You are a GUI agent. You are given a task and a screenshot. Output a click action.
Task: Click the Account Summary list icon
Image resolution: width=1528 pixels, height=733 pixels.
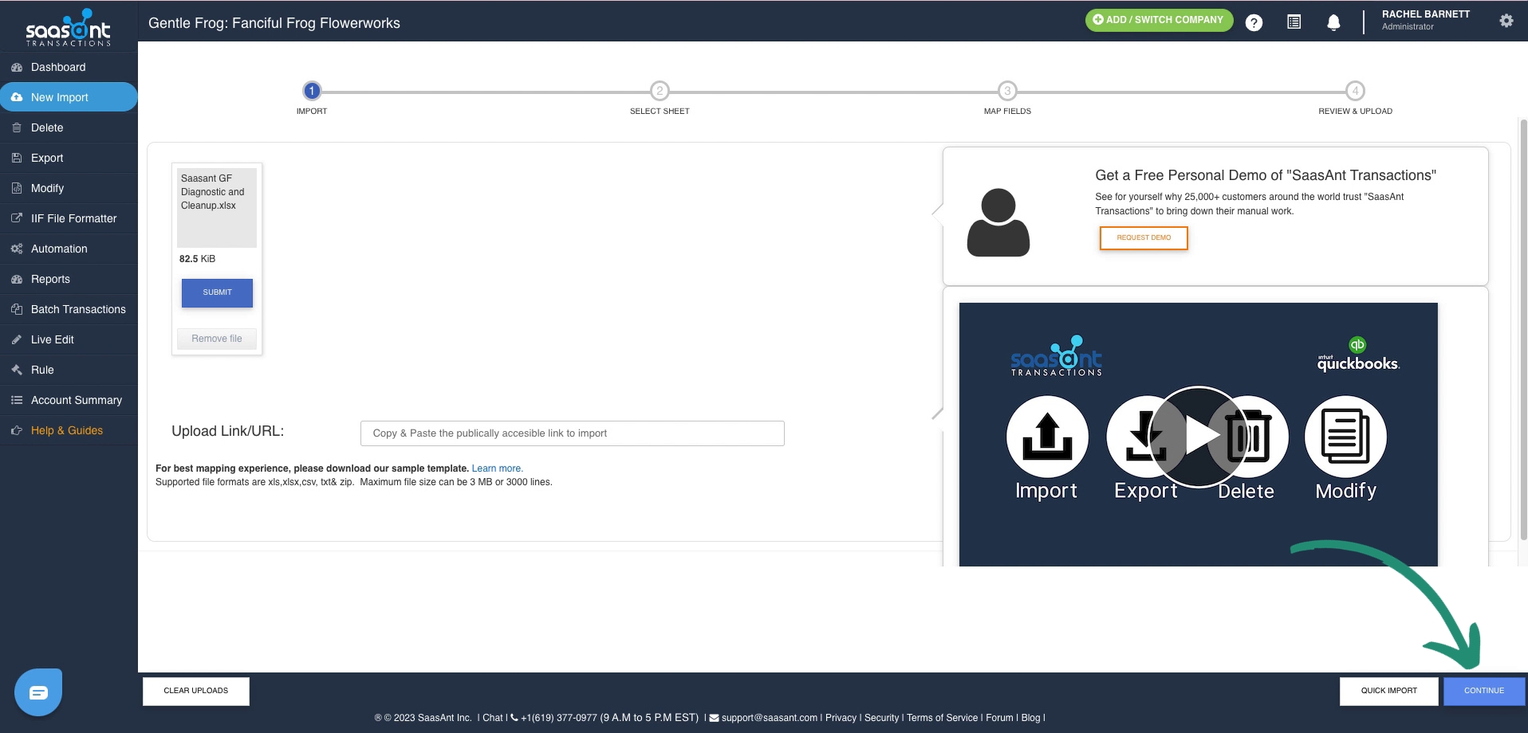coord(17,400)
